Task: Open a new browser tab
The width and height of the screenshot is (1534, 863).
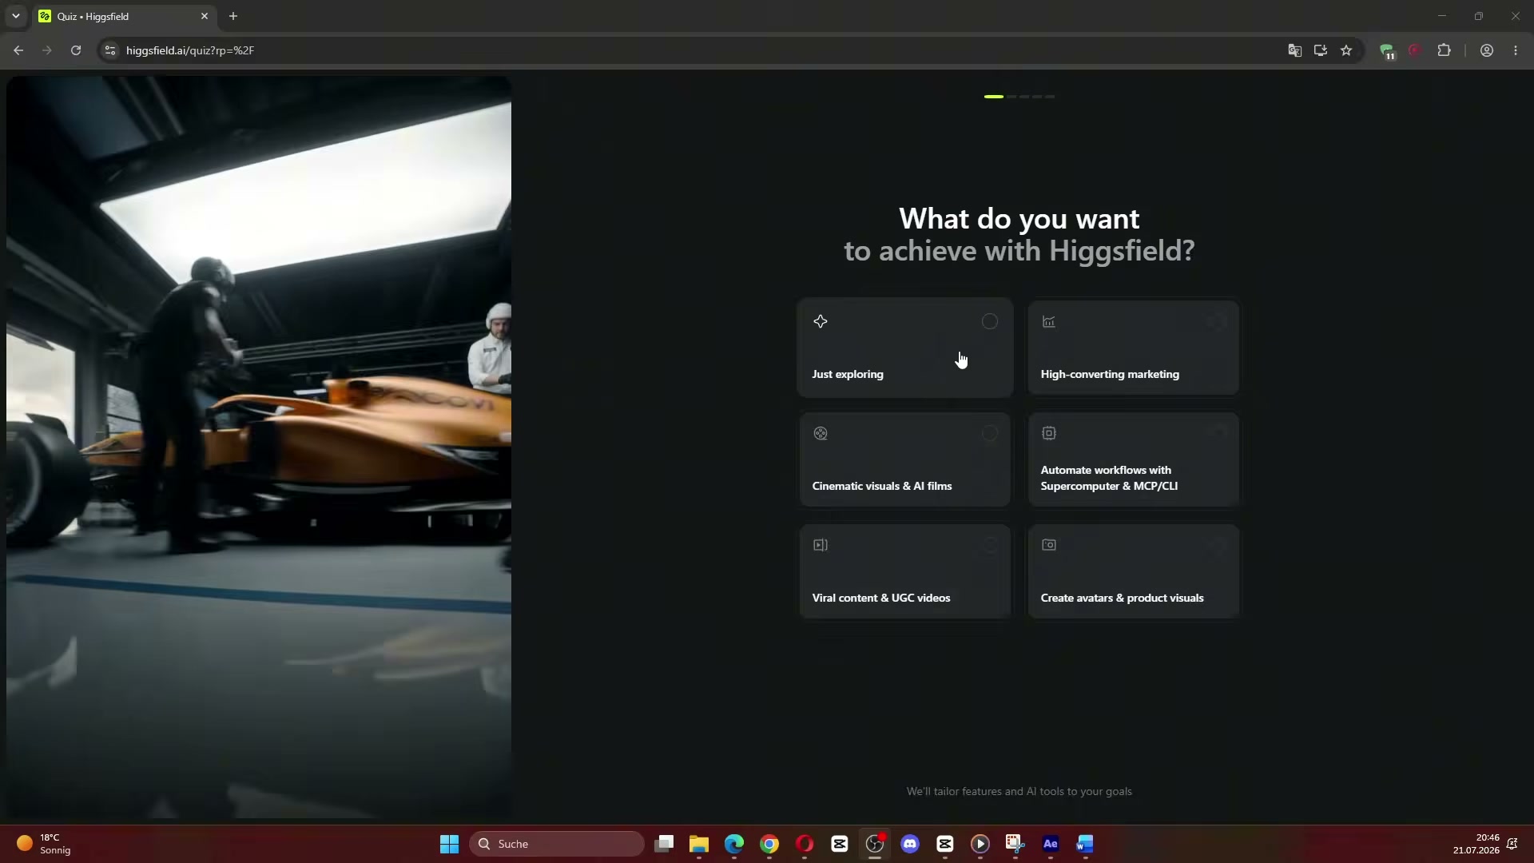Action: pyautogui.click(x=233, y=16)
